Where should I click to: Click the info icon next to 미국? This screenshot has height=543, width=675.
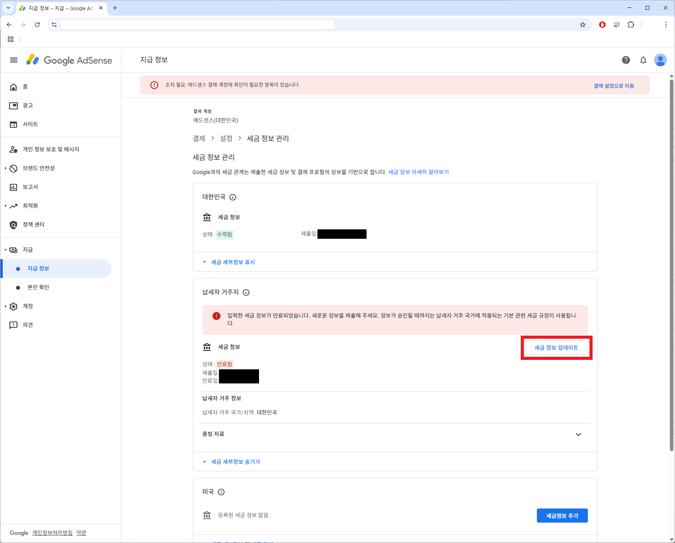point(221,492)
